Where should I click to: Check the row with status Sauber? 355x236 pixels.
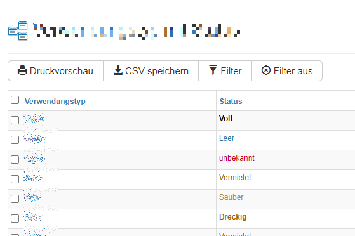click(x=15, y=199)
